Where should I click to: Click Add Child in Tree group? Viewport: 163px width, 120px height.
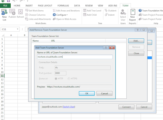pos(90,15)
